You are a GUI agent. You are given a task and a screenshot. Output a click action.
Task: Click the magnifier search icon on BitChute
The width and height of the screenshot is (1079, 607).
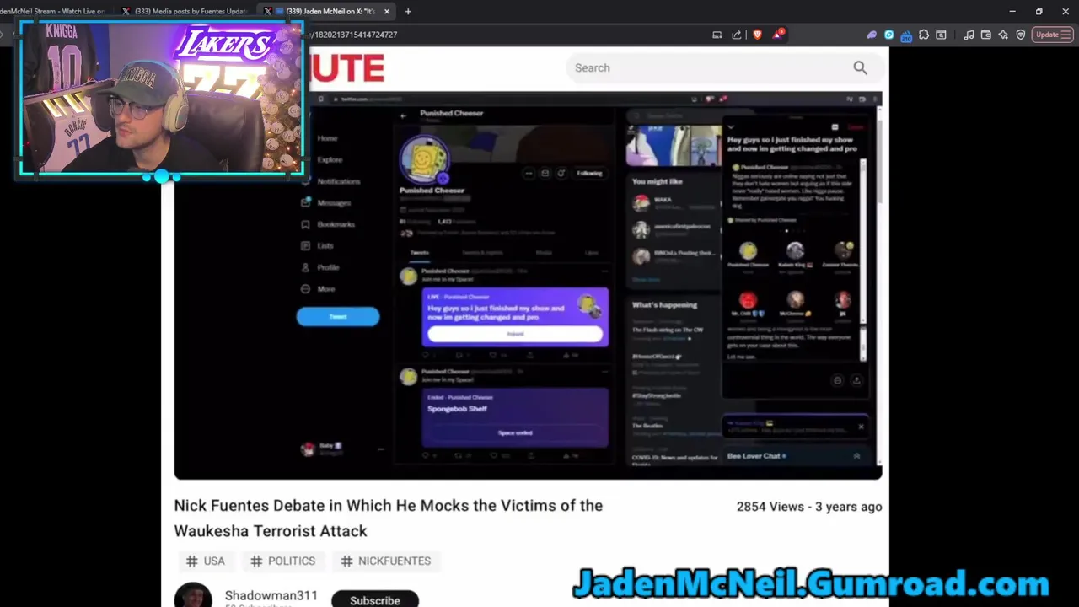[860, 67]
